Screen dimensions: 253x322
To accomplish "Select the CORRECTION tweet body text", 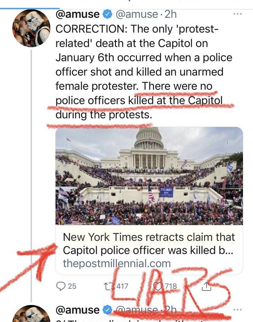I will 144,72.
